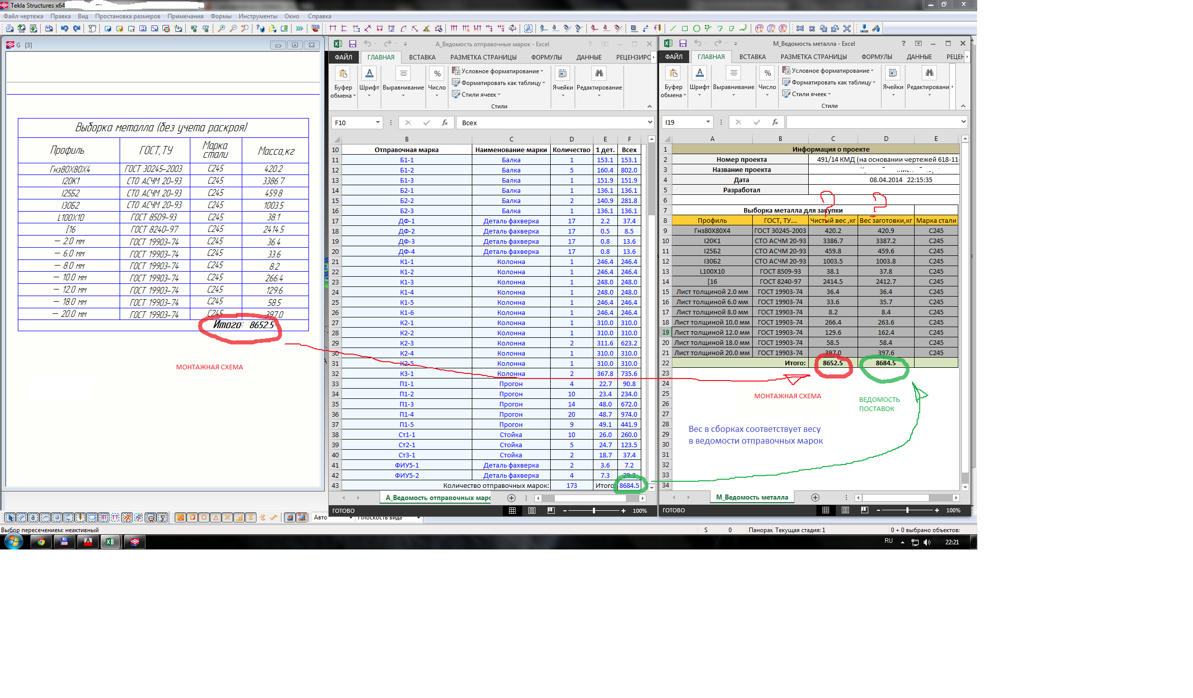The height and width of the screenshot is (698, 1193).
Task: Click the binoculars Редактирование icon in left Excel
Action: (599, 73)
